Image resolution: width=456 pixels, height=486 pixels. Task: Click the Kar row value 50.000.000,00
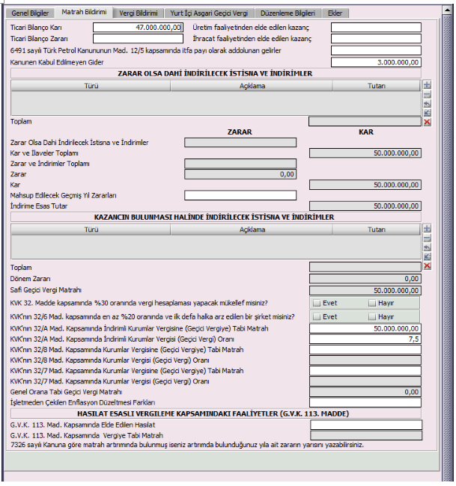pyautogui.click(x=365, y=185)
